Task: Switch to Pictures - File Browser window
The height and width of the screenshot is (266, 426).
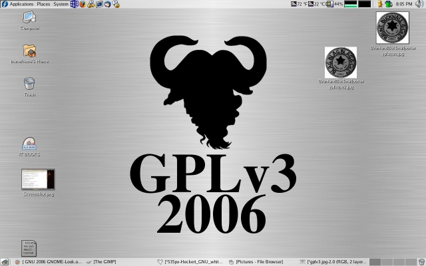Action: click(x=256, y=262)
